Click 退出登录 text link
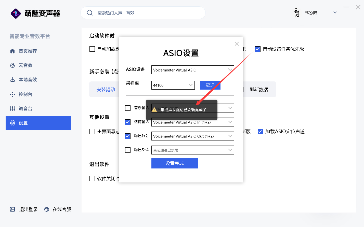Viewport: 364px width, 227px height. point(29,209)
